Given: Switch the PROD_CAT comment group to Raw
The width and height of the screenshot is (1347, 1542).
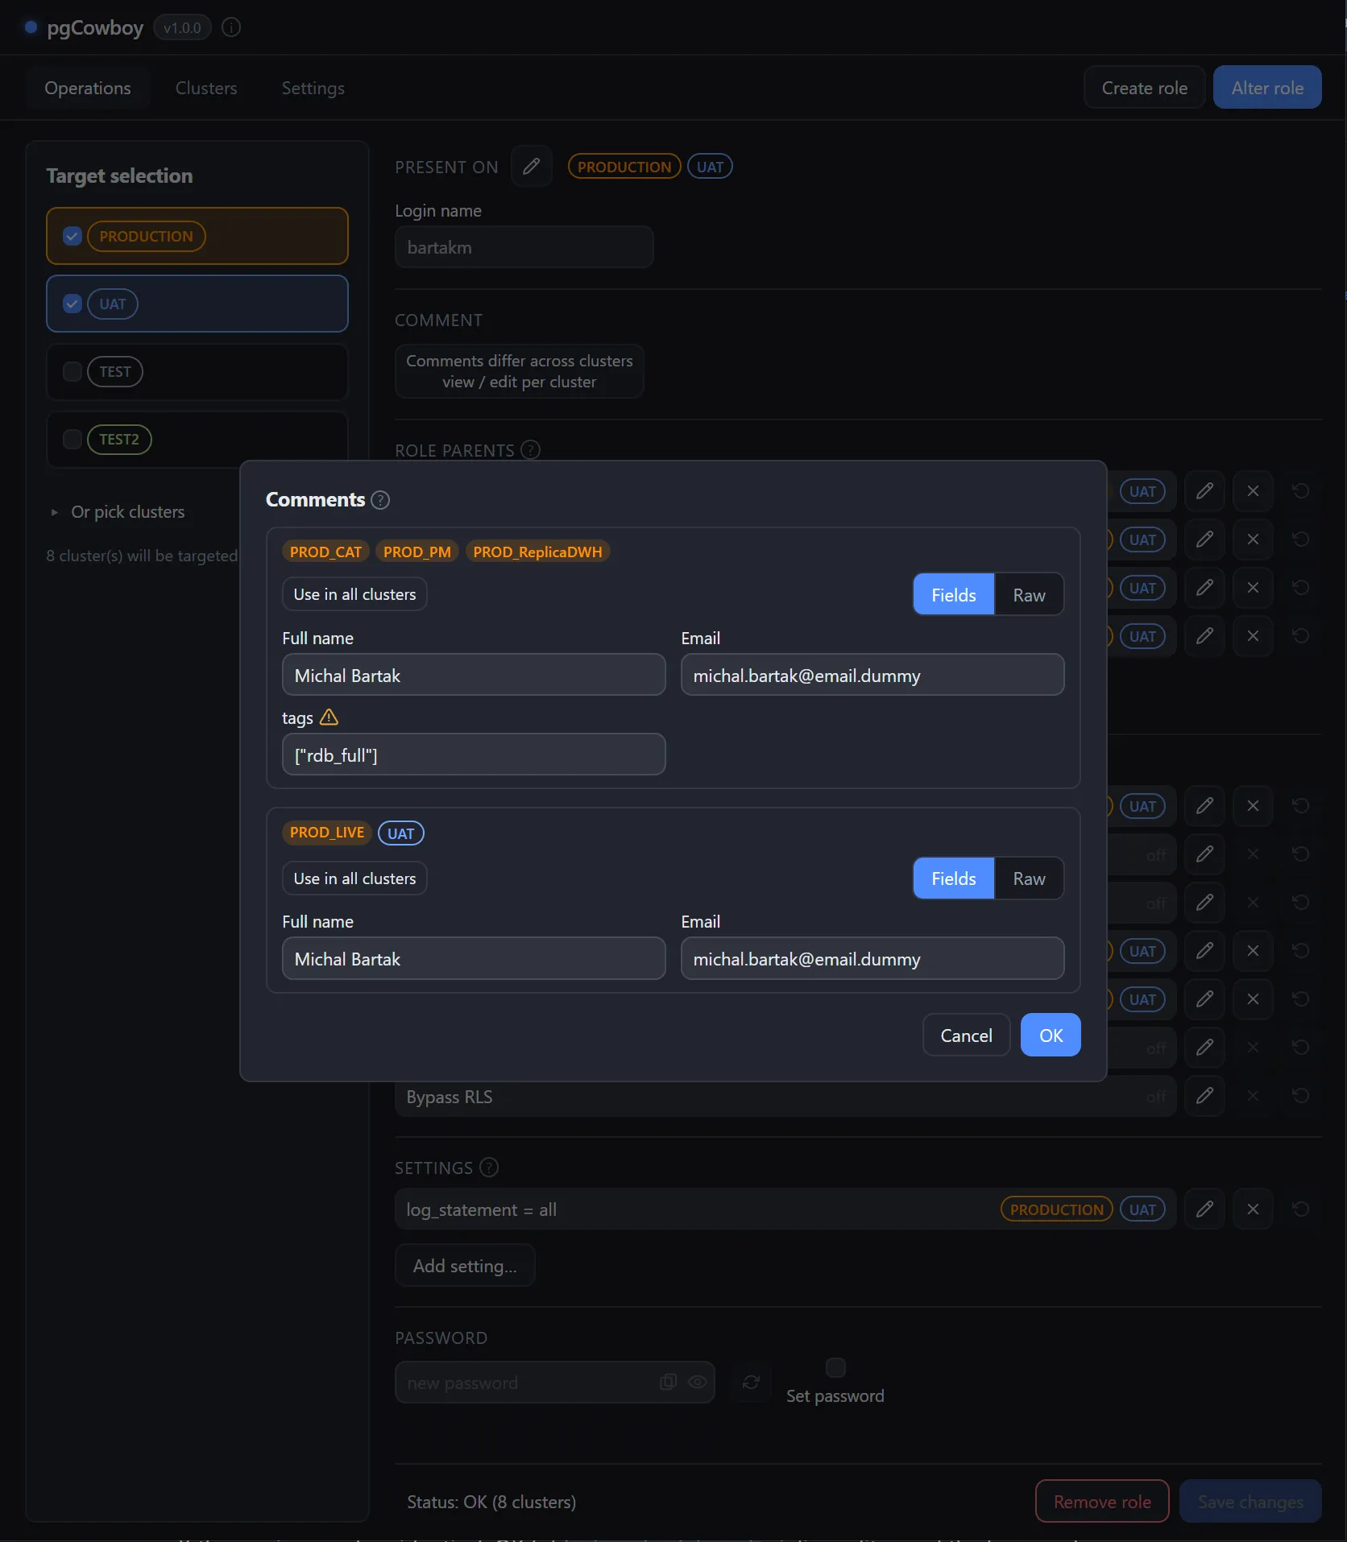Looking at the screenshot, I should [x=1030, y=594].
